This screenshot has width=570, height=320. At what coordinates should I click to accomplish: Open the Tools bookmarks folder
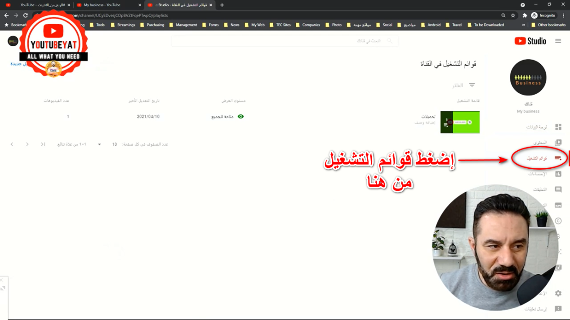(97, 25)
